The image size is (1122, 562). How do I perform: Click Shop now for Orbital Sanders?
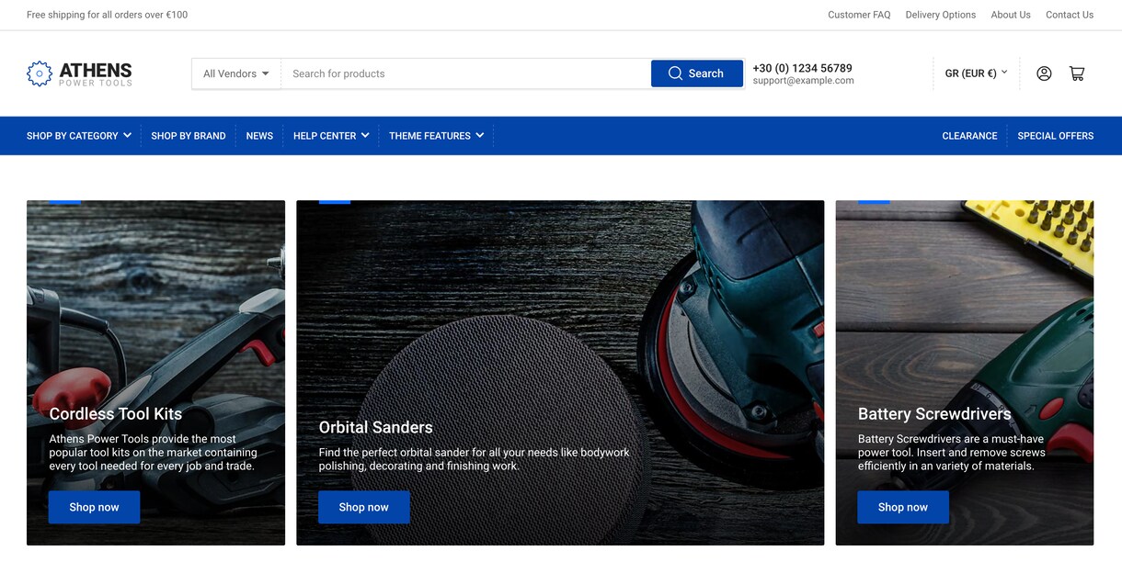363,507
